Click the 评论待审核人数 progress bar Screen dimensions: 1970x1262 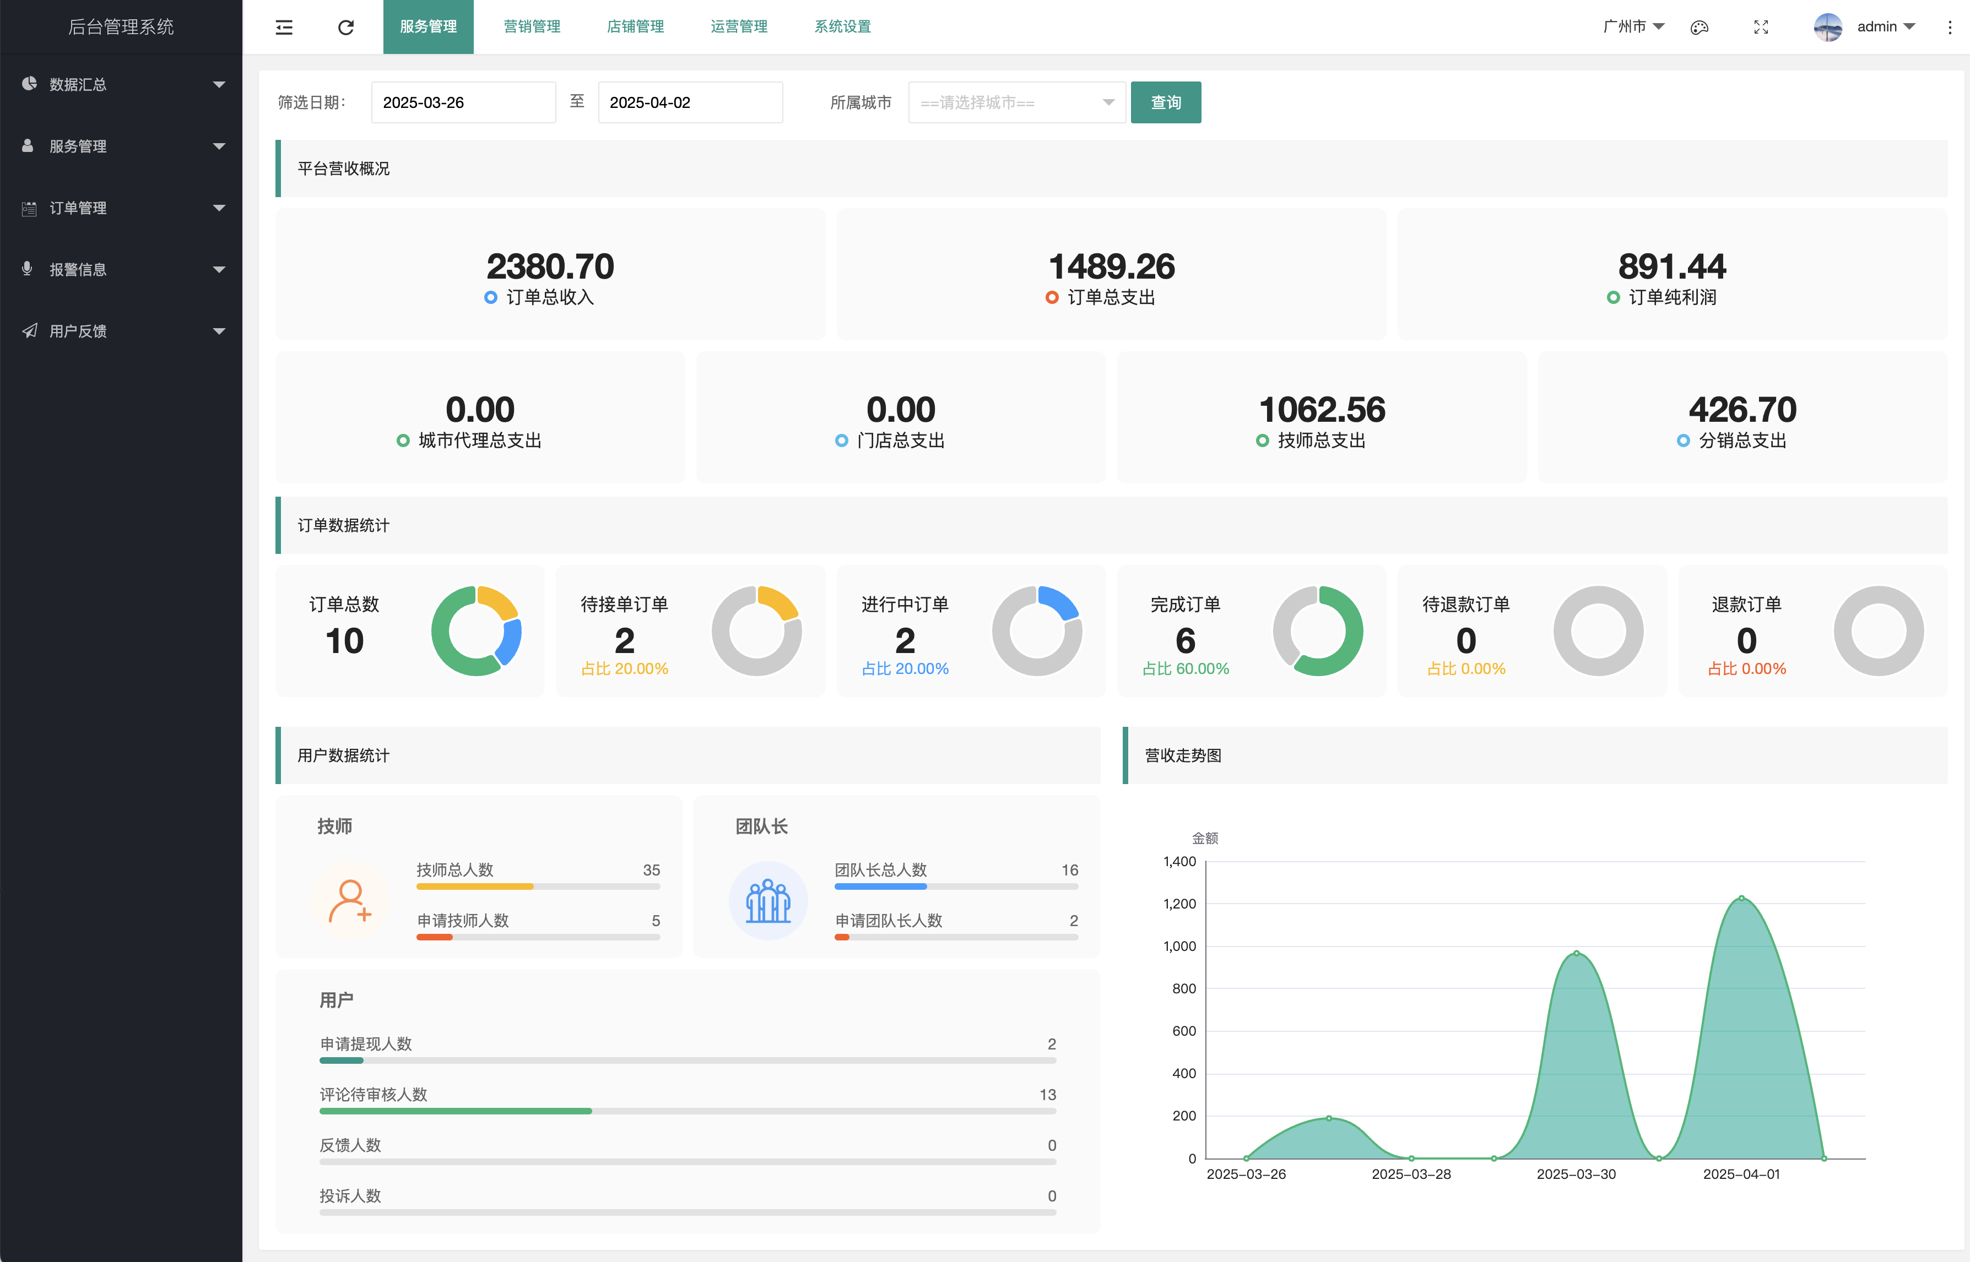click(687, 1111)
